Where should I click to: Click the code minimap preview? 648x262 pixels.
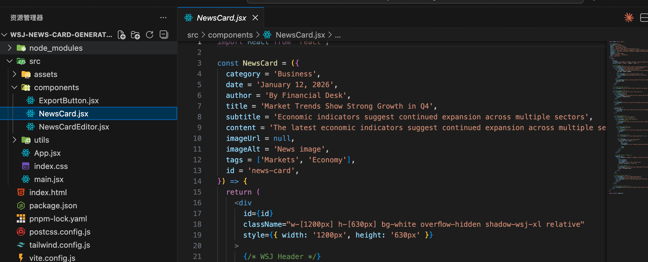coord(627,119)
